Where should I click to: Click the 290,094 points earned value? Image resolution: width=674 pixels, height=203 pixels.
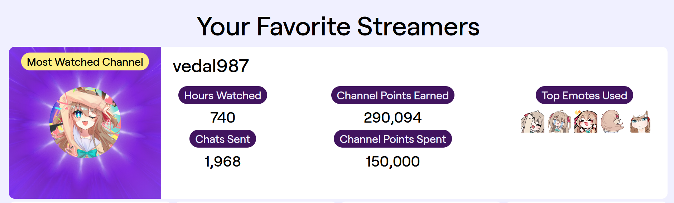point(393,118)
